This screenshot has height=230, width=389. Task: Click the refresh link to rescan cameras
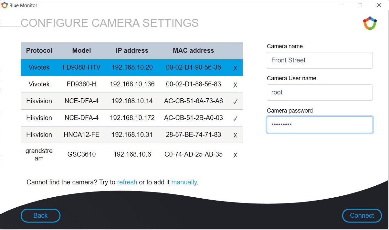tap(127, 182)
